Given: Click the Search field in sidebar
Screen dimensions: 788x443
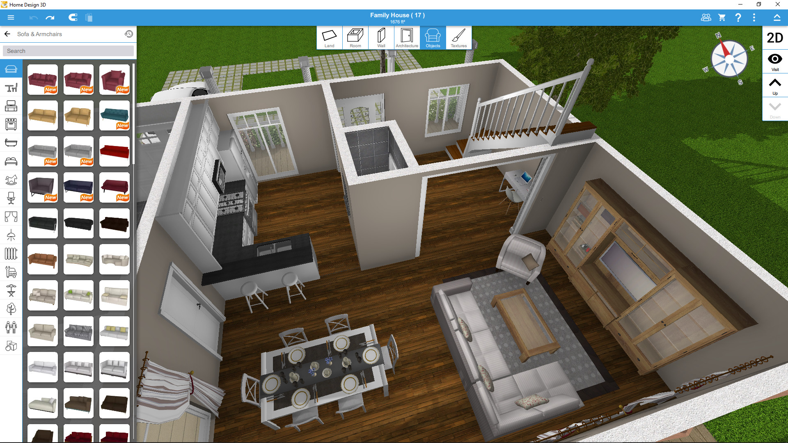Looking at the screenshot, I should pos(68,51).
